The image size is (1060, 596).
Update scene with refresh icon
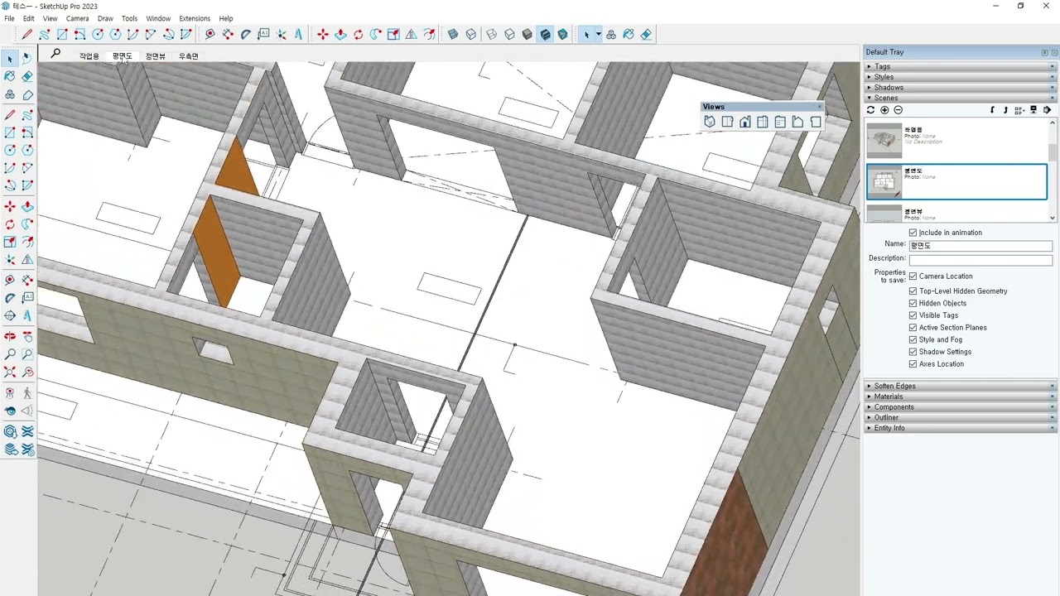coord(870,110)
